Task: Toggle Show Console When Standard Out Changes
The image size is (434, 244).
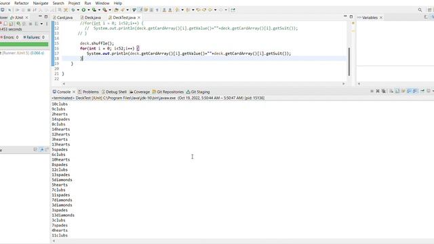Action: click(x=409, y=91)
